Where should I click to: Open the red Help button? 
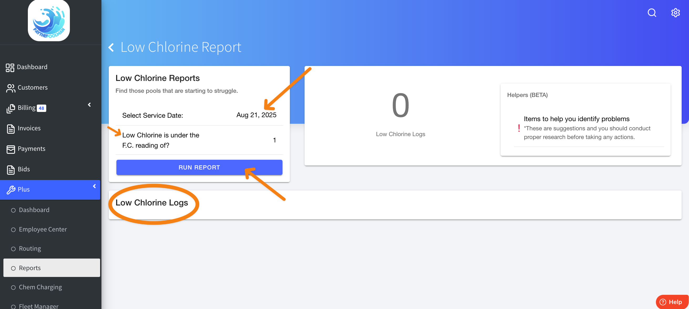(671, 302)
